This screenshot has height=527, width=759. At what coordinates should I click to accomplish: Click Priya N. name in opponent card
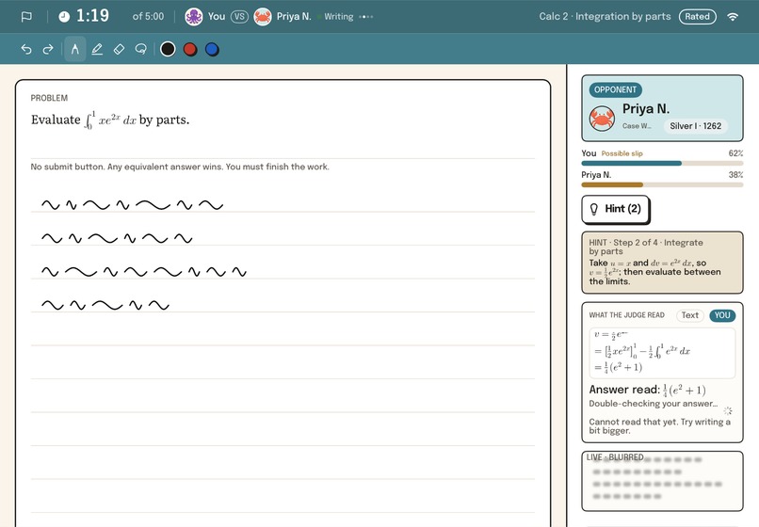(x=646, y=109)
